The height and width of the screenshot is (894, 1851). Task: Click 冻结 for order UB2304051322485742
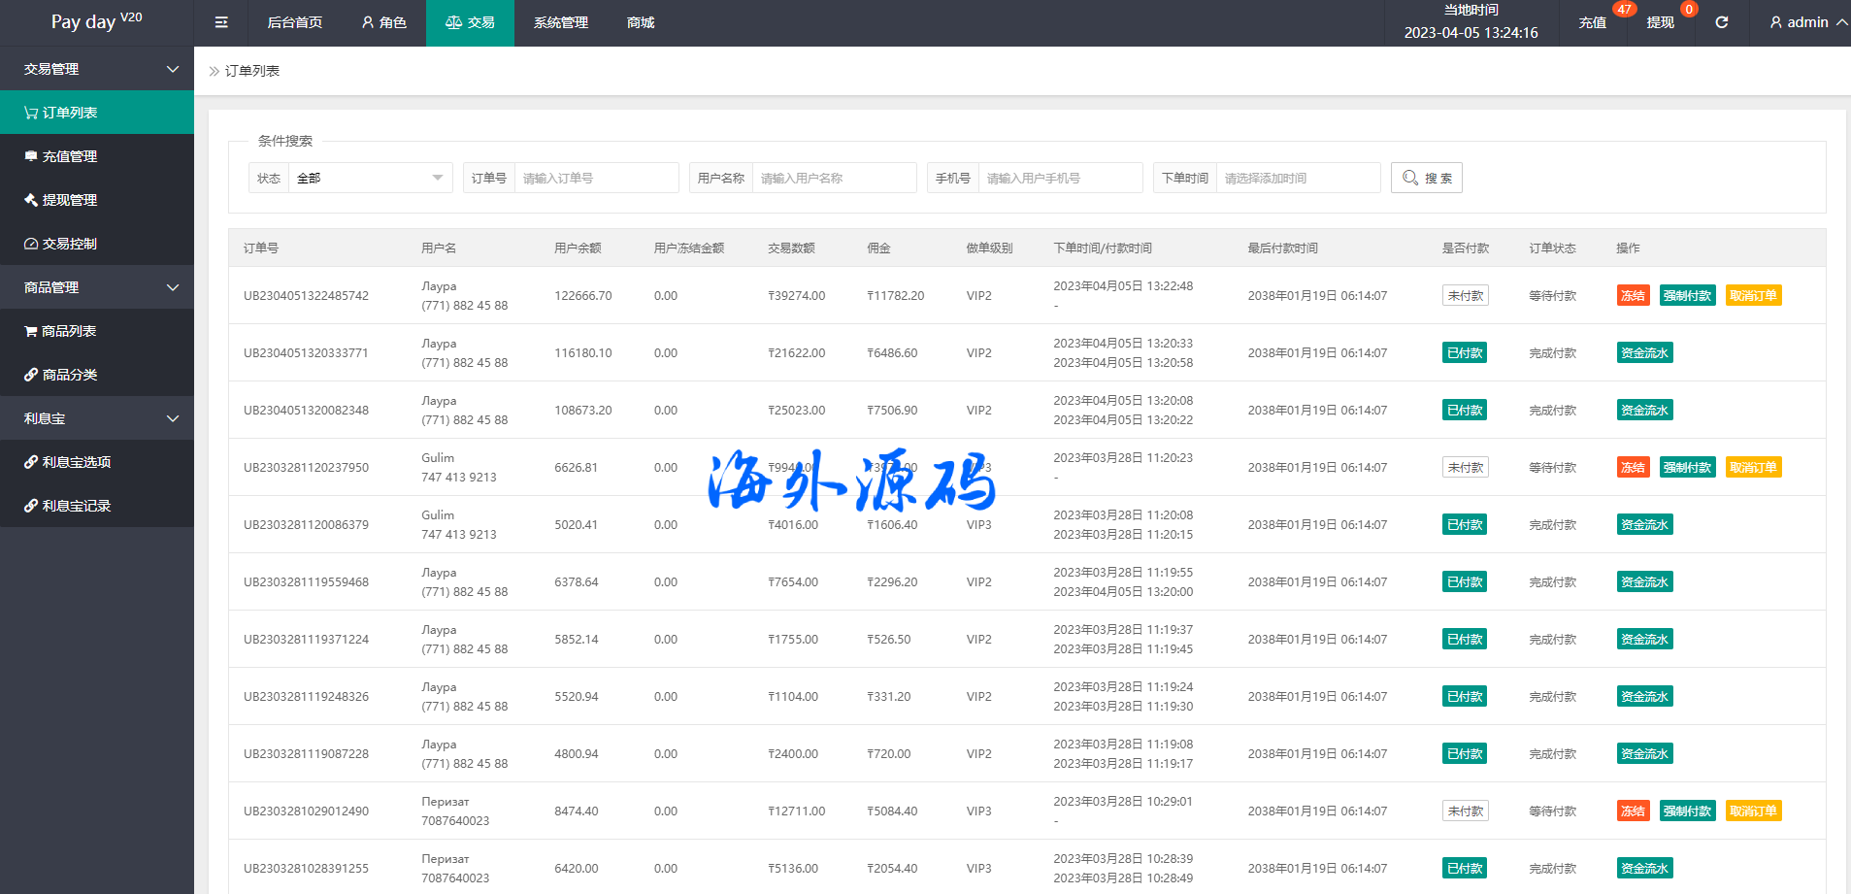click(1633, 296)
